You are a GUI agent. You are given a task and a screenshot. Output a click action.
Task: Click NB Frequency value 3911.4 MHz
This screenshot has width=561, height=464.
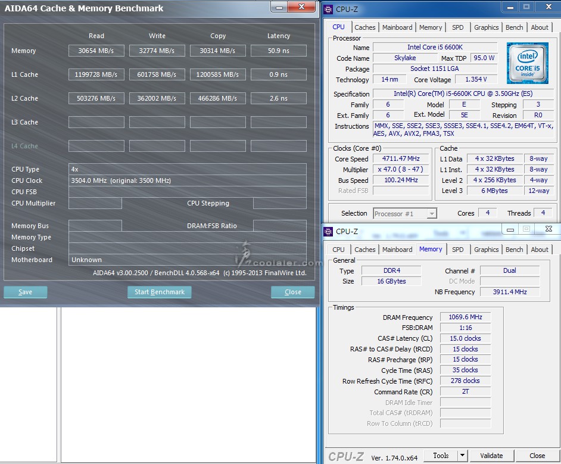tap(509, 292)
